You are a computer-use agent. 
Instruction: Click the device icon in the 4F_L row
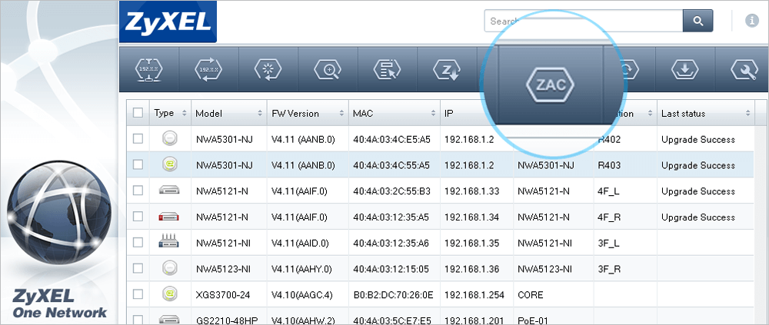169,191
